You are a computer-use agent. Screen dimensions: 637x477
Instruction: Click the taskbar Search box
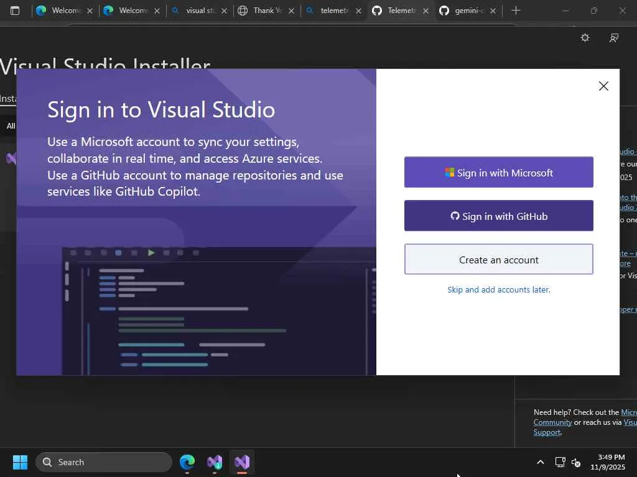point(104,462)
